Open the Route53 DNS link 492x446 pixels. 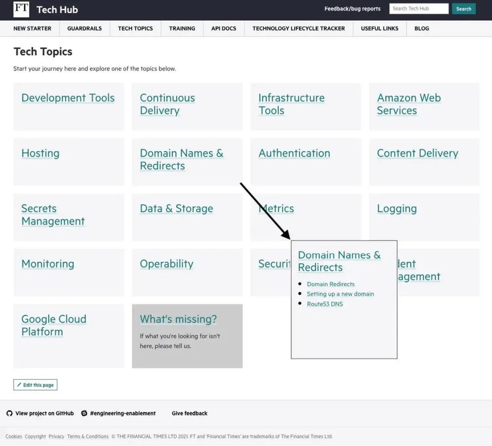click(x=324, y=304)
